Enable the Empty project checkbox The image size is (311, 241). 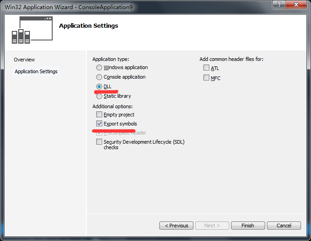pyautogui.click(x=99, y=115)
